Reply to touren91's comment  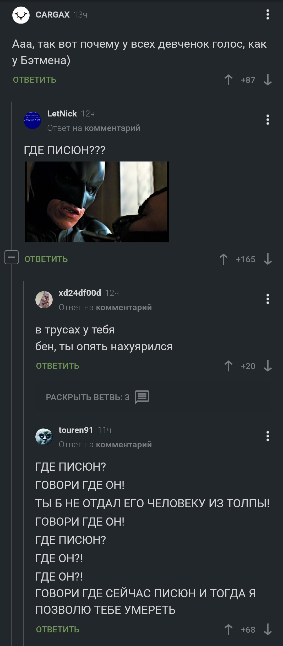[58, 630]
